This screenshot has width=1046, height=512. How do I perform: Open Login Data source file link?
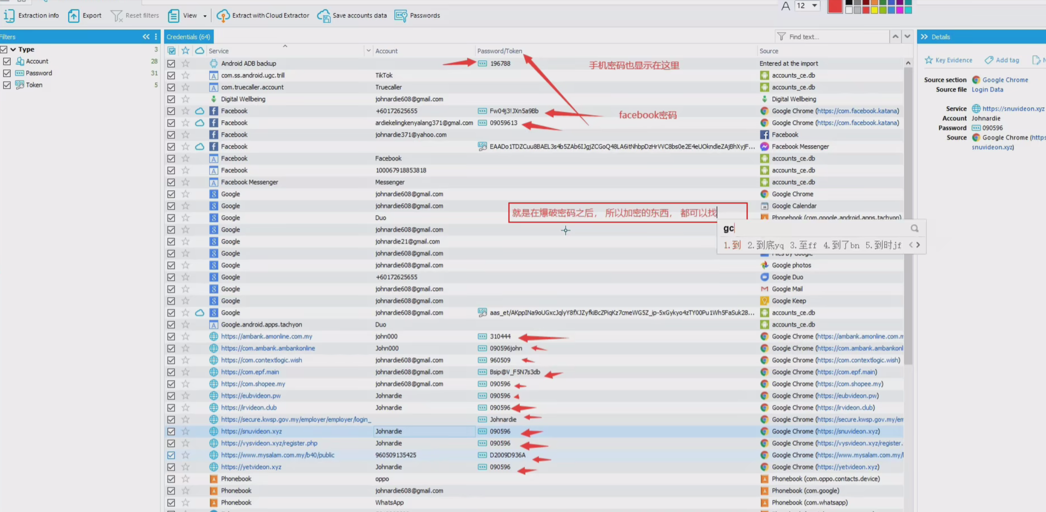coord(987,90)
